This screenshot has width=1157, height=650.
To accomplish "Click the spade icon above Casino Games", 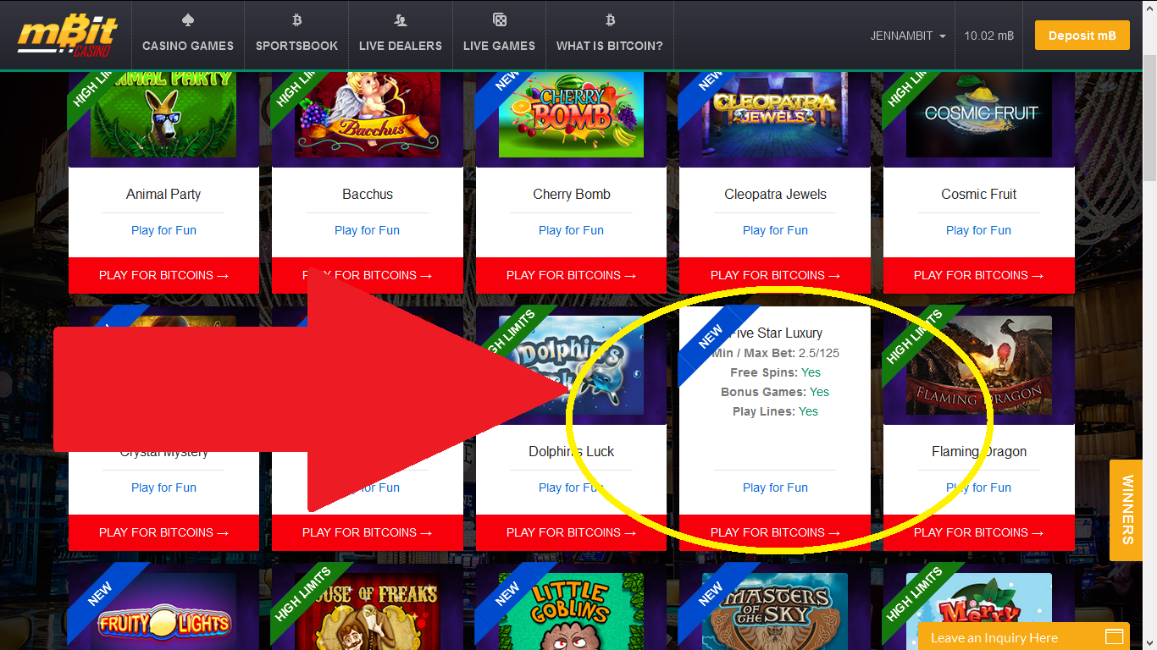I will pyautogui.click(x=187, y=19).
